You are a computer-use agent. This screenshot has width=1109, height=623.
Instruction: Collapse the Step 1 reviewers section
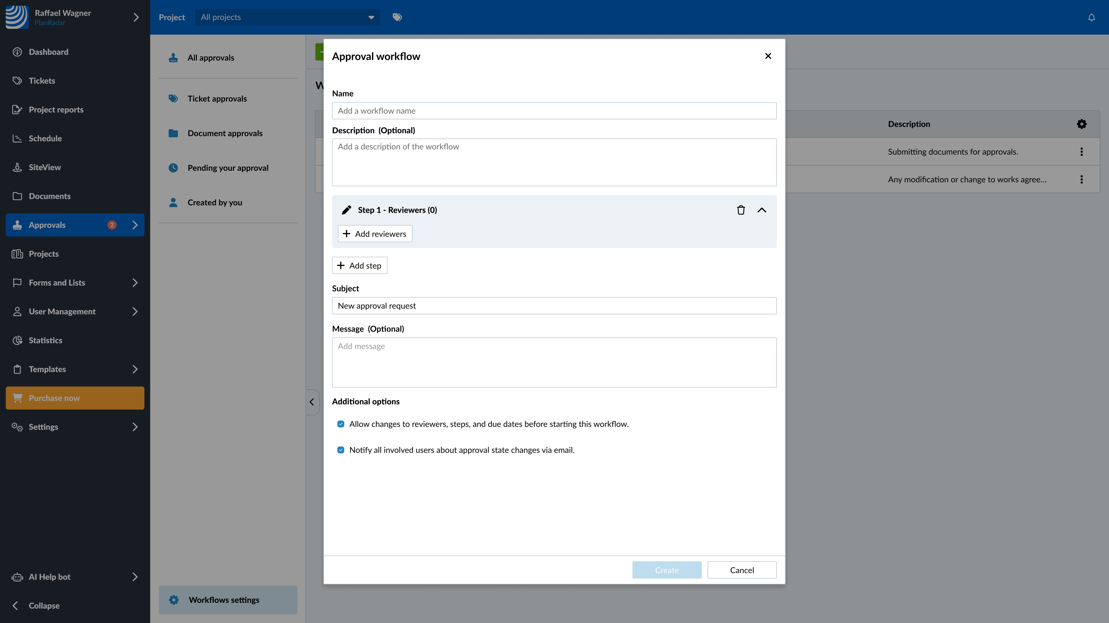tap(761, 210)
